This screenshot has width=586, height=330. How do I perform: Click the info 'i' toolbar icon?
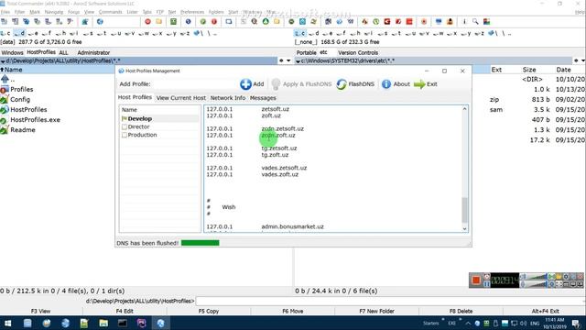[x=464, y=22]
